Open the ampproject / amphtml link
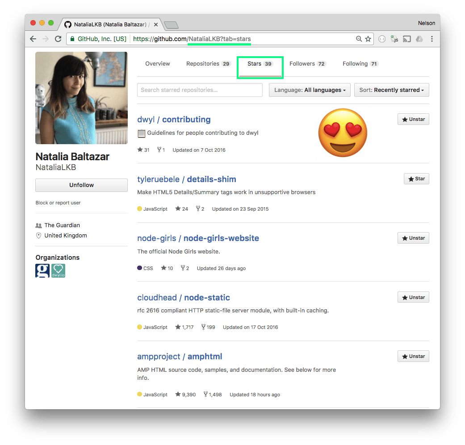 click(180, 357)
